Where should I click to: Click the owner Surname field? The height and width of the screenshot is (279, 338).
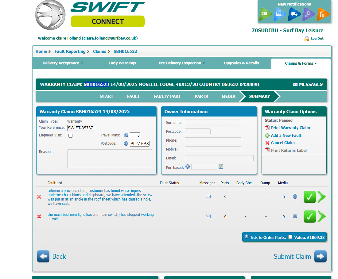pyautogui.click(x=213, y=123)
